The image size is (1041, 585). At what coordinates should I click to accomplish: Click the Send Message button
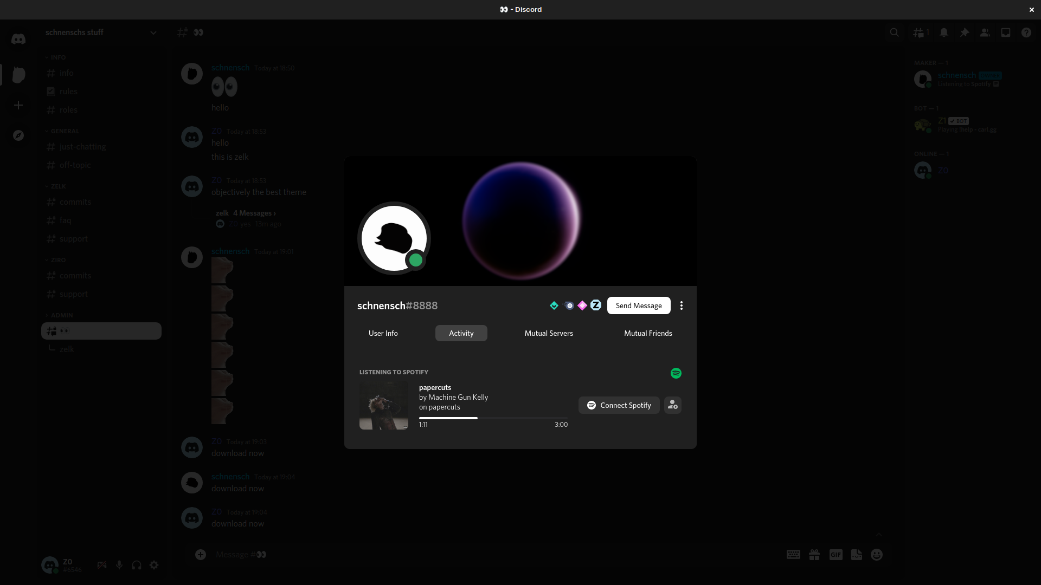(639, 305)
